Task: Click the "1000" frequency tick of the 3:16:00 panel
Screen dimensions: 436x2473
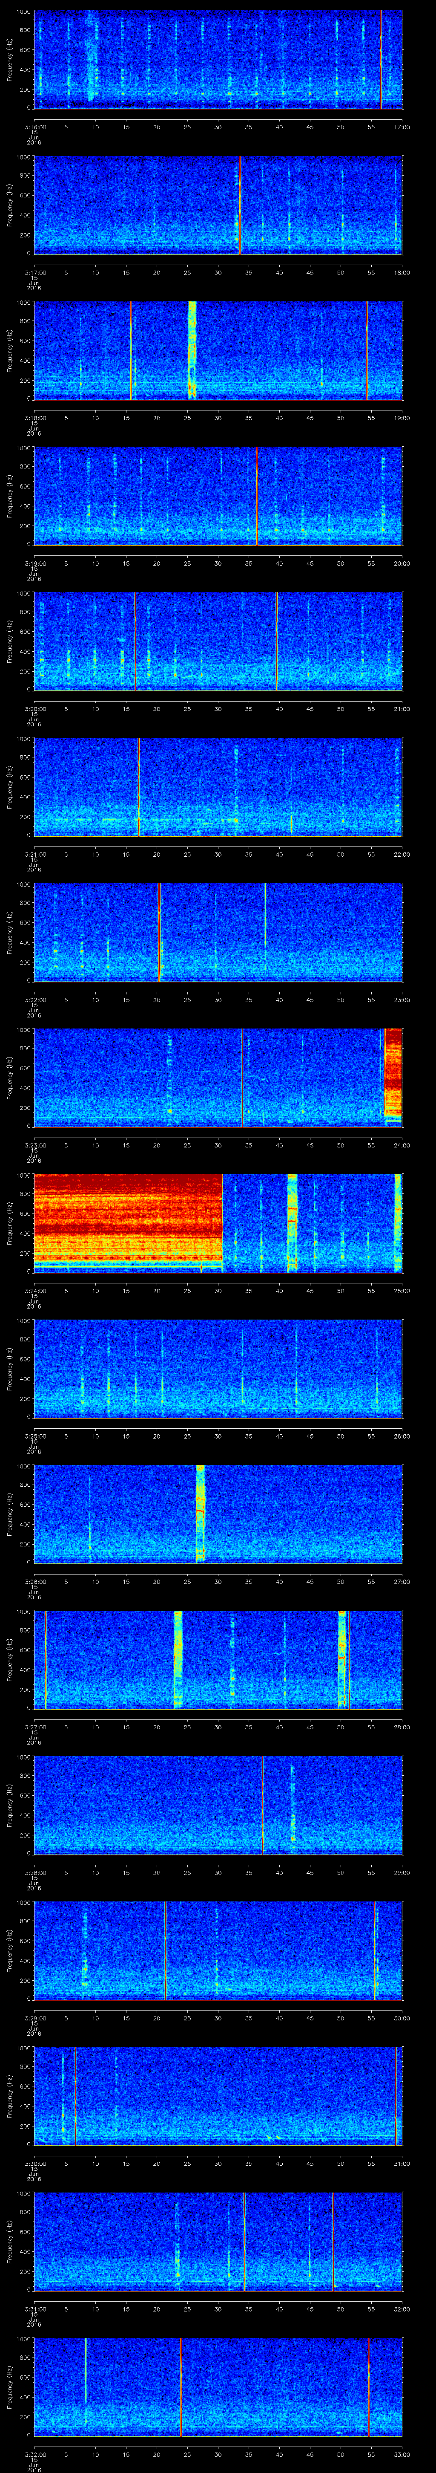Action: tap(23, 12)
